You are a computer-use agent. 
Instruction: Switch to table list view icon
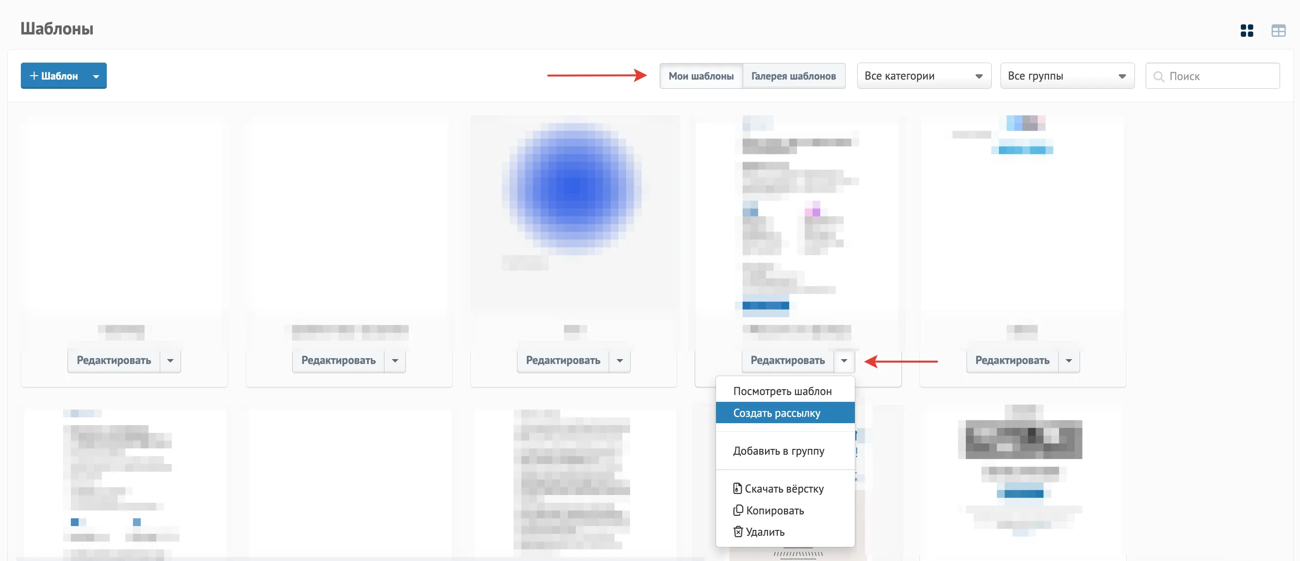coord(1278,31)
